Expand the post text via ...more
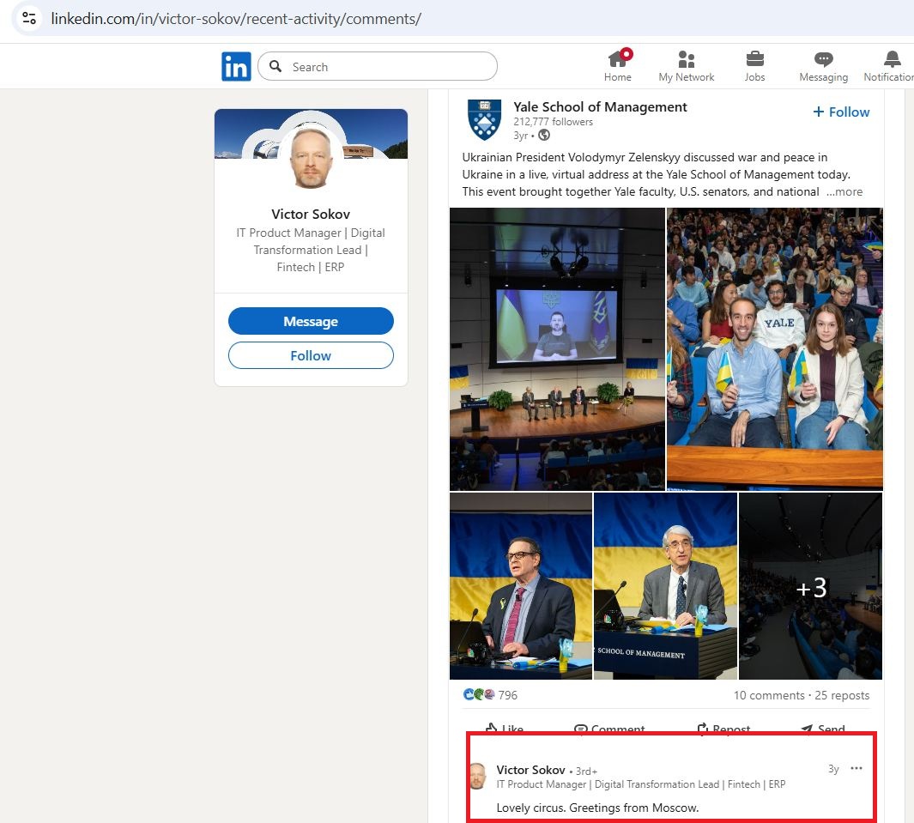Viewport: 914px width, 823px height. 844,191
